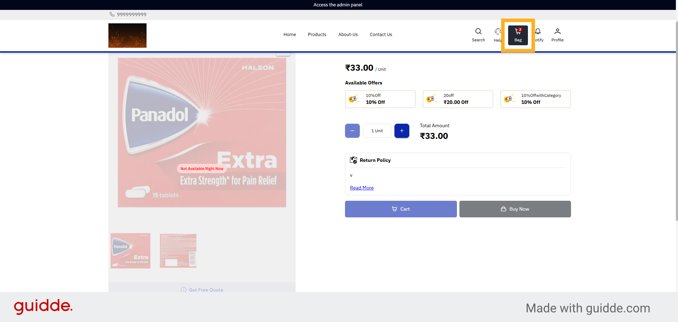Open the Bag with 2 items
The height and width of the screenshot is (322, 678).
pyautogui.click(x=518, y=35)
